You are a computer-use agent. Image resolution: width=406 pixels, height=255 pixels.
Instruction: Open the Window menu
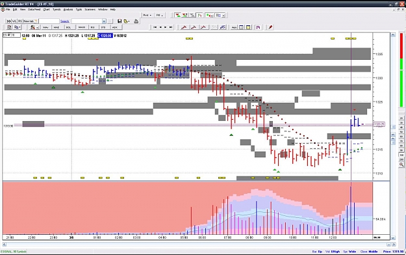pyautogui.click(x=103, y=9)
